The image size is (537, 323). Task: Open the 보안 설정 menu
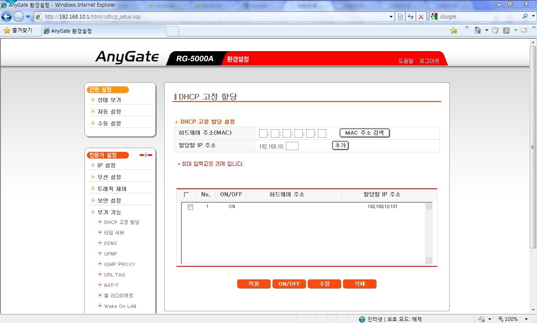click(109, 201)
